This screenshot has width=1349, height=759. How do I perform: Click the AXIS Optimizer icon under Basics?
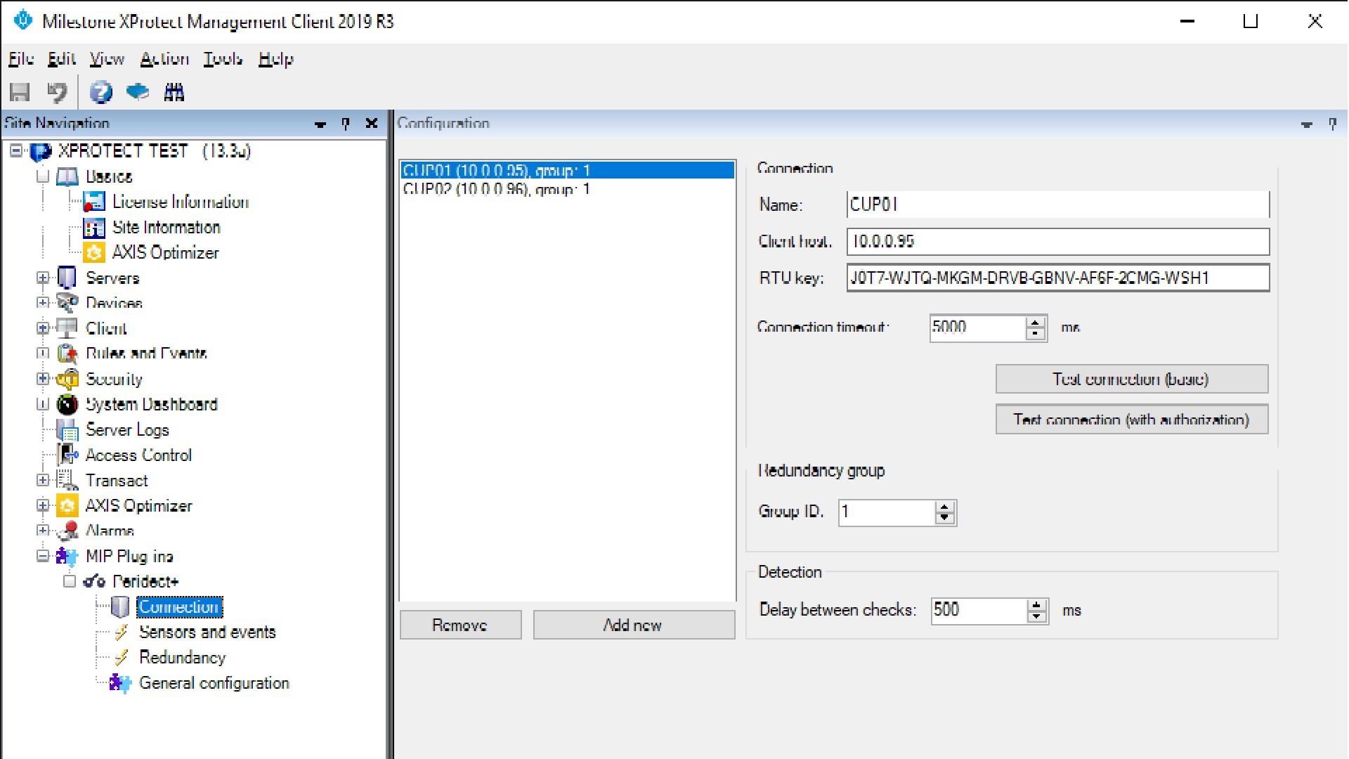pos(94,252)
